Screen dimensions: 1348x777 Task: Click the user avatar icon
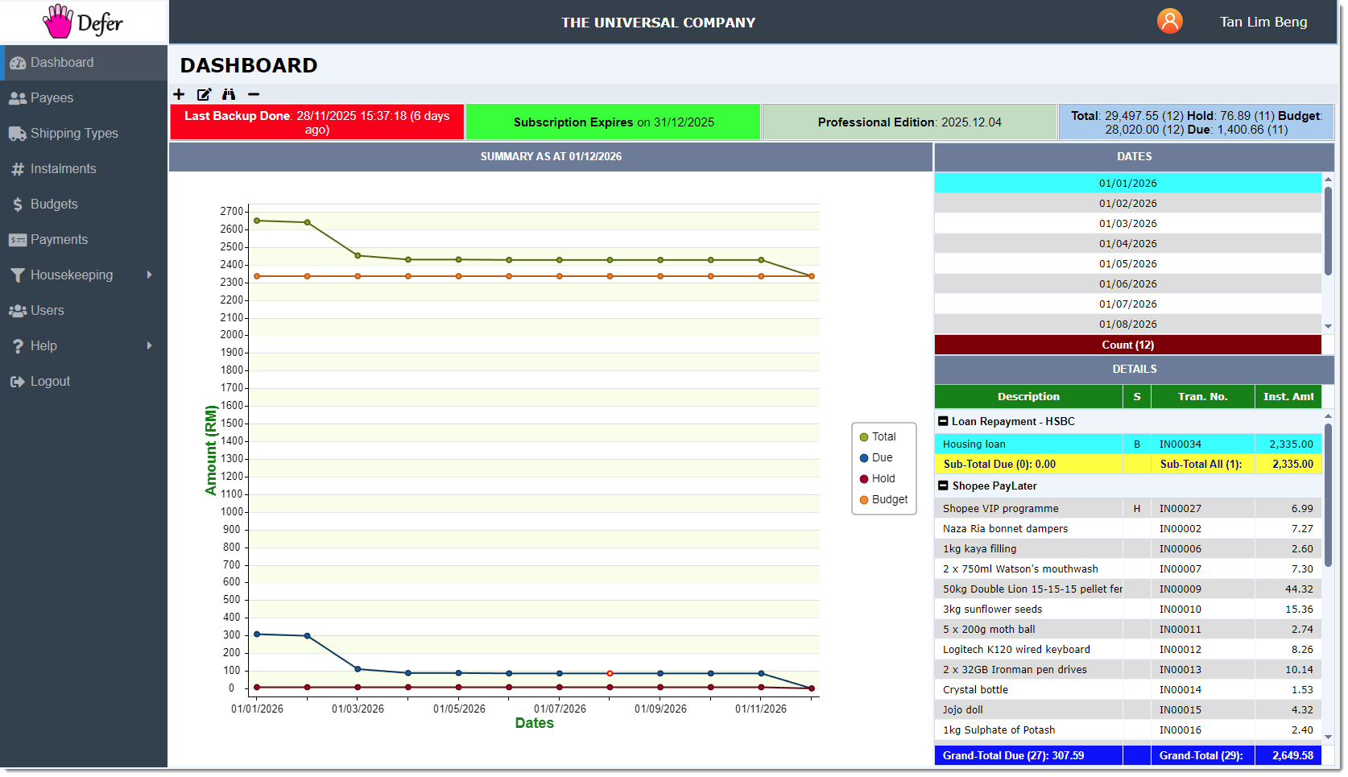click(1169, 22)
